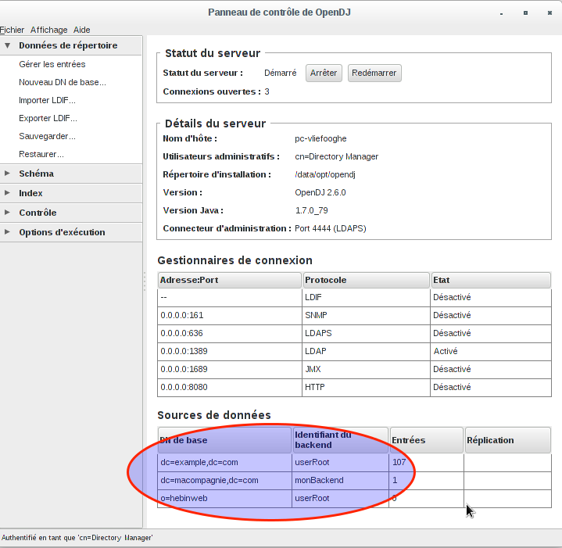Click the Arrêter button

(x=324, y=73)
